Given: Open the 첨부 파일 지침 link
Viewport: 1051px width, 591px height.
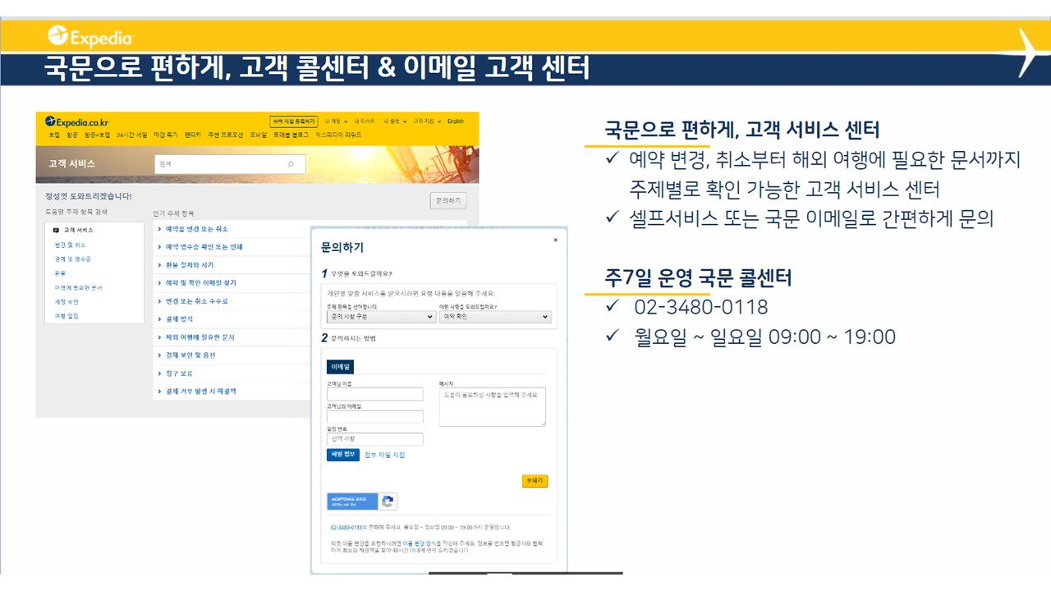Looking at the screenshot, I should pos(385,455).
